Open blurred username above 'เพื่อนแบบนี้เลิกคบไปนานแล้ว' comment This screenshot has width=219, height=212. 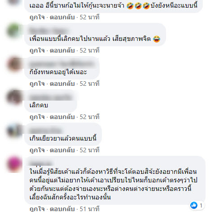click(49, 31)
